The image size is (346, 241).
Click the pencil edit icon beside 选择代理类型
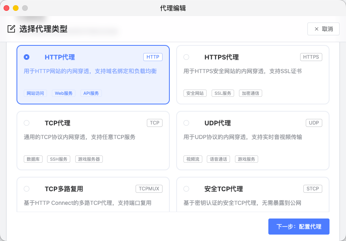tap(10, 29)
